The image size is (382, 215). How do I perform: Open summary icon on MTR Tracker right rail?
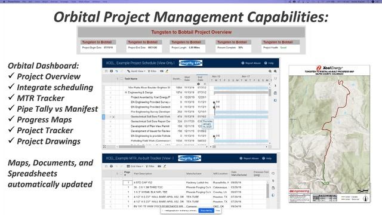click(x=273, y=195)
